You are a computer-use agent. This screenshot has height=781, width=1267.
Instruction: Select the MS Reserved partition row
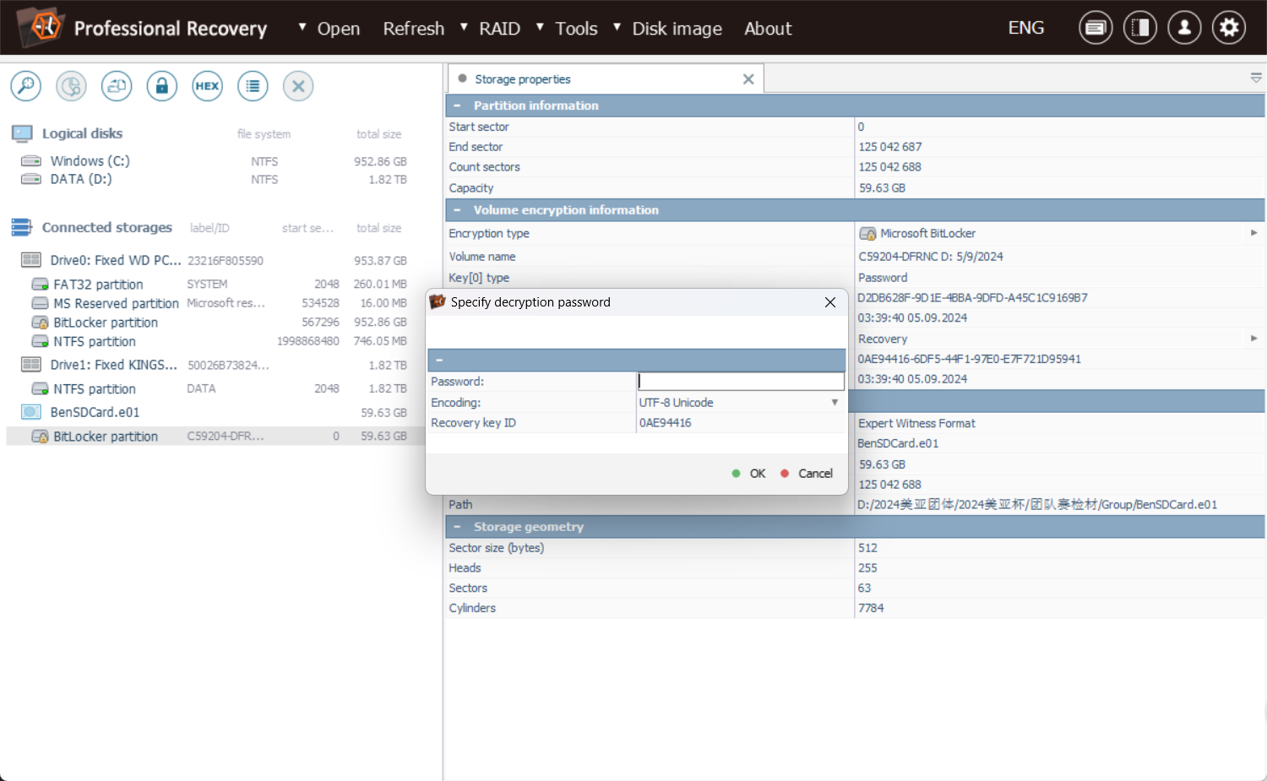[215, 303]
